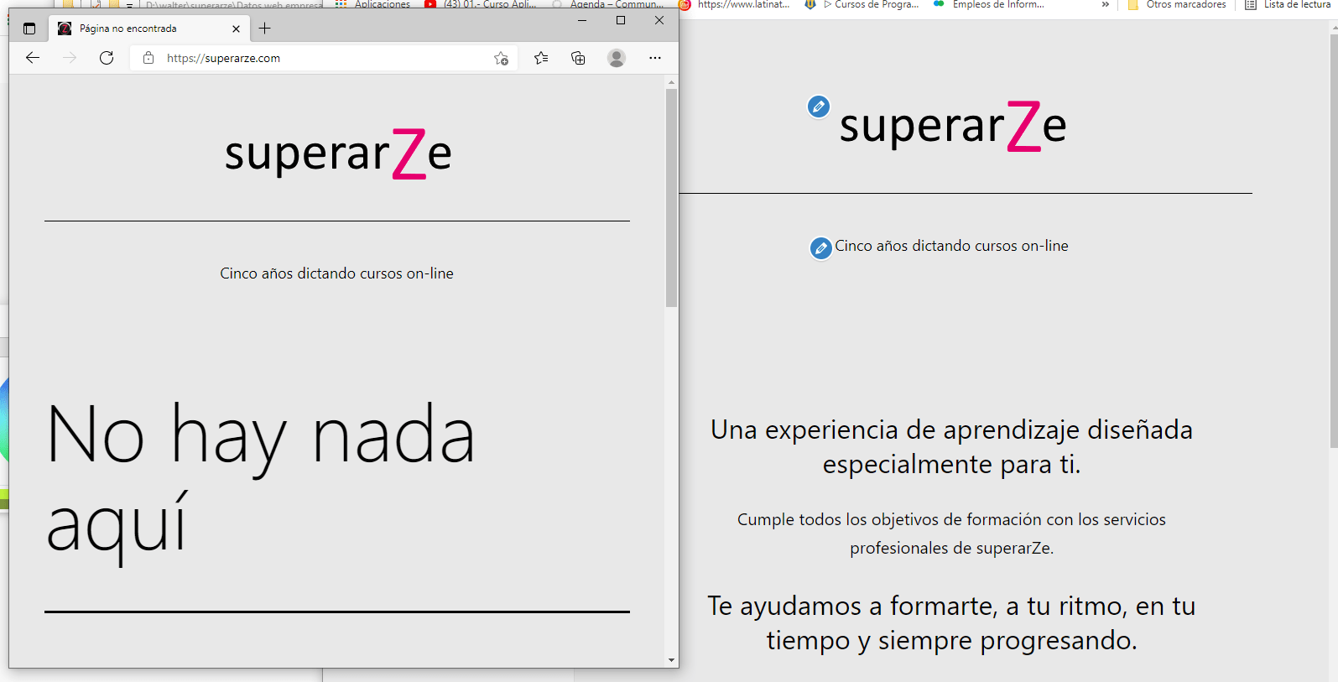Click 'Cinco años dictando cursos on-line' in background page
The image size is (1338, 682).
[x=951, y=246]
